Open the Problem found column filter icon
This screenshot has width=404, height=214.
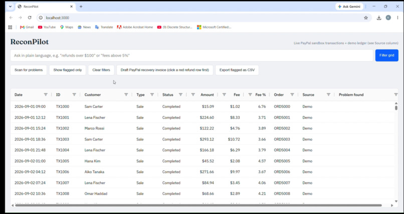tap(396, 94)
